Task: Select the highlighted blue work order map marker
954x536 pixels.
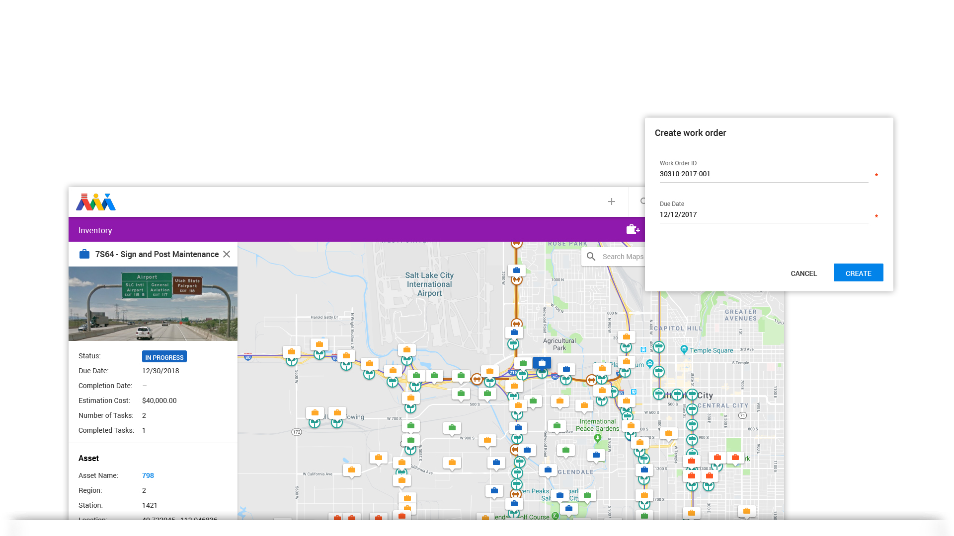Action: (x=542, y=363)
